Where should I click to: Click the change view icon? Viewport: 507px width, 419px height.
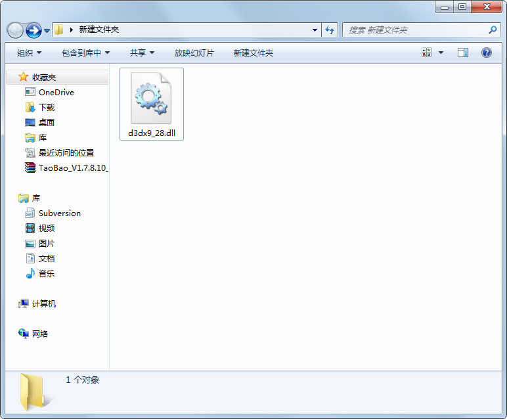427,53
